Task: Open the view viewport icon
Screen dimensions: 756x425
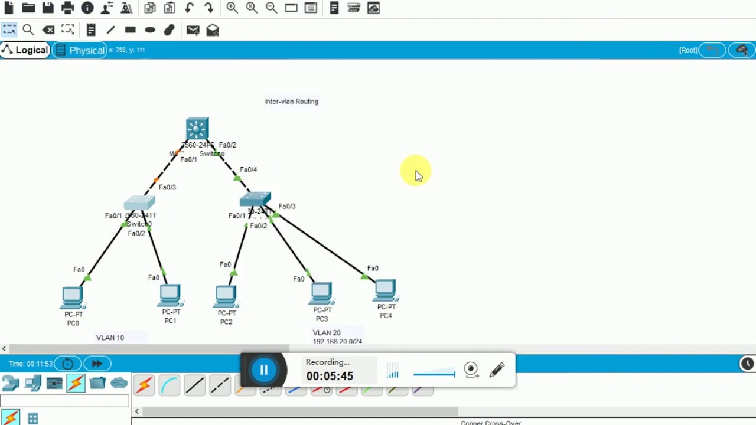Action: click(291, 8)
